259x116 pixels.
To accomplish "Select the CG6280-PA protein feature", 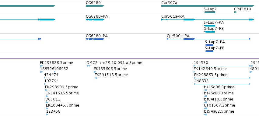I will pos(95,39).
